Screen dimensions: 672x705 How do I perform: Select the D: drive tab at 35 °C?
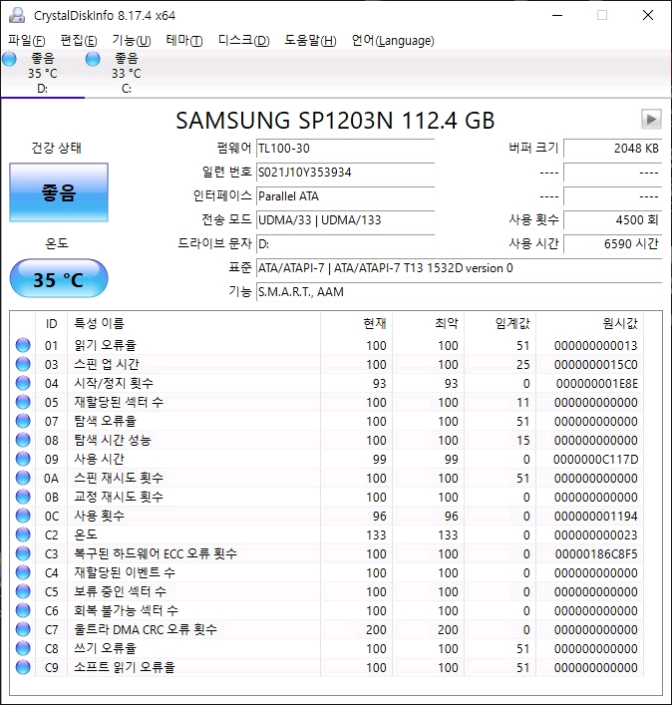point(43,73)
